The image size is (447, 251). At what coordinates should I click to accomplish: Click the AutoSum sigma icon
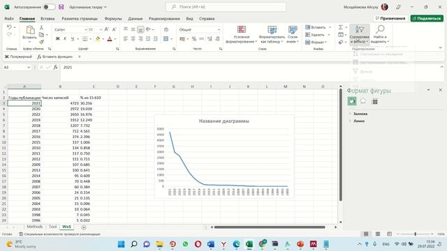341,27
